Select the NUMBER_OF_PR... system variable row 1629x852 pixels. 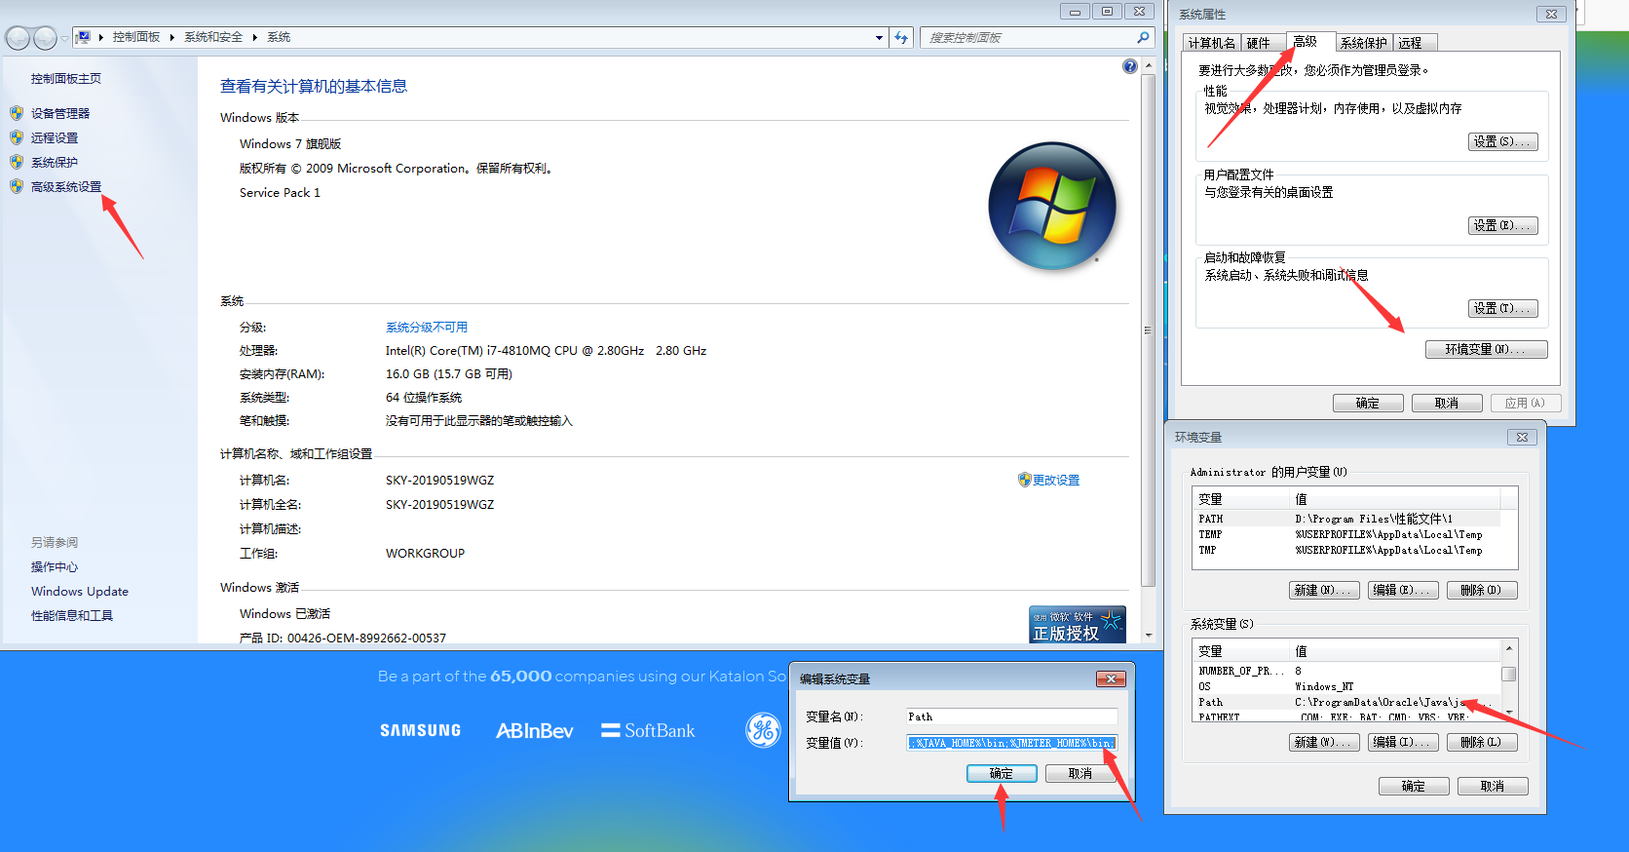(1347, 671)
